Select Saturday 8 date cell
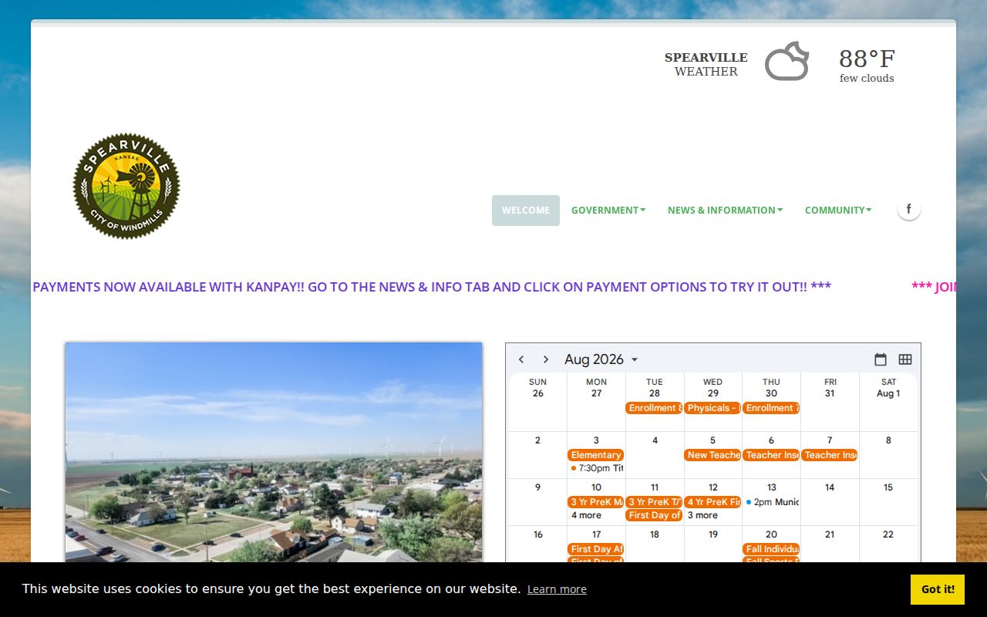 coord(888,440)
